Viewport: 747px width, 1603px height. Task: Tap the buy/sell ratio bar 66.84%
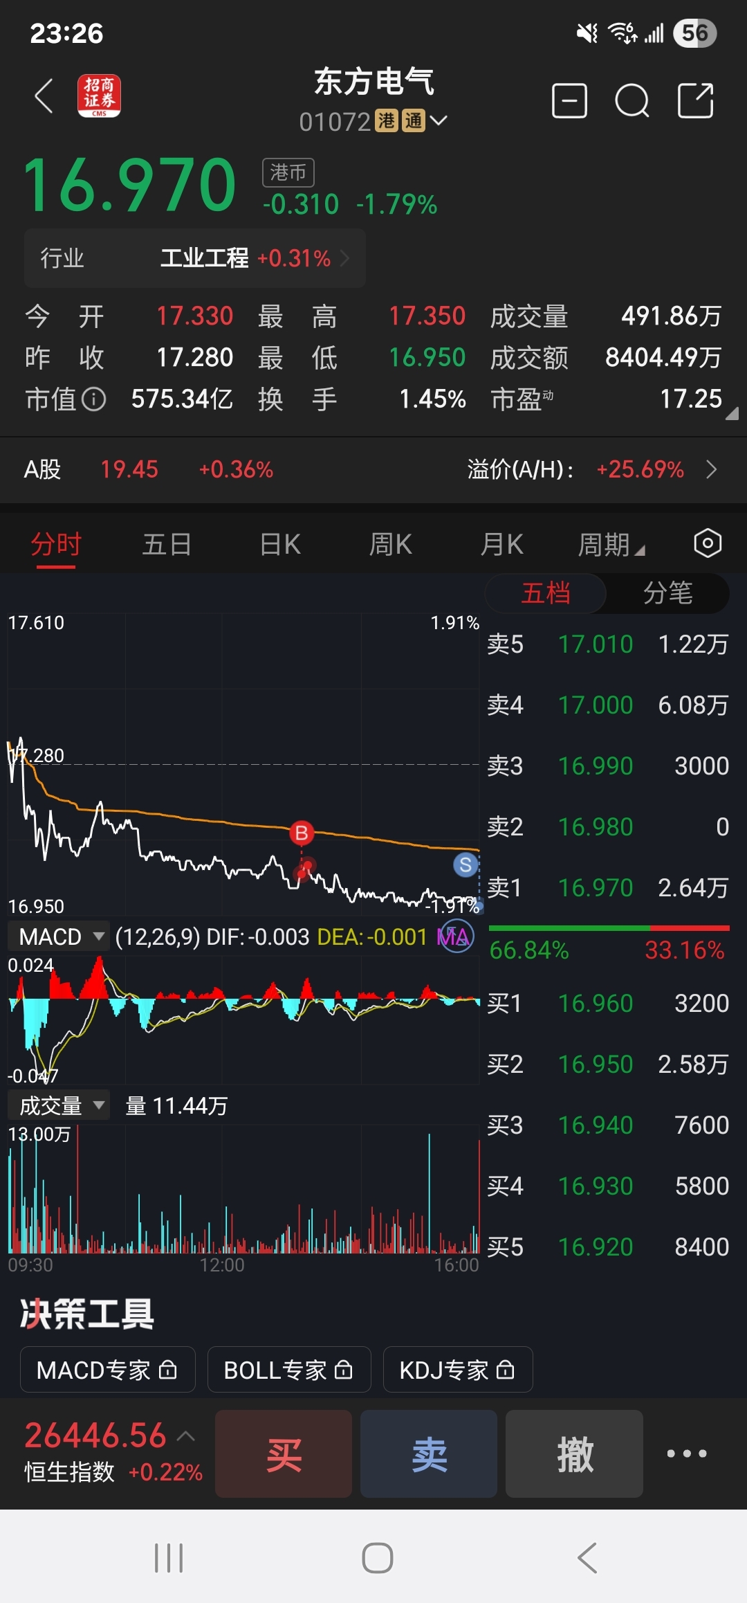pyautogui.click(x=609, y=927)
